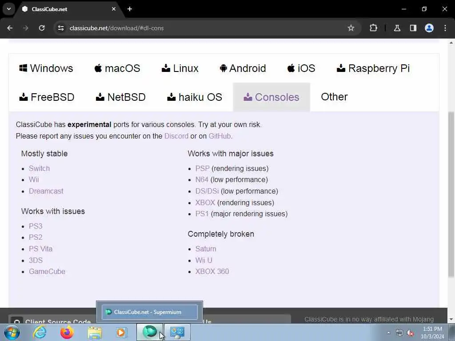The height and width of the screenshot is (341, 455).
Task: Click the forward navigation arrow
Action: 25,28
